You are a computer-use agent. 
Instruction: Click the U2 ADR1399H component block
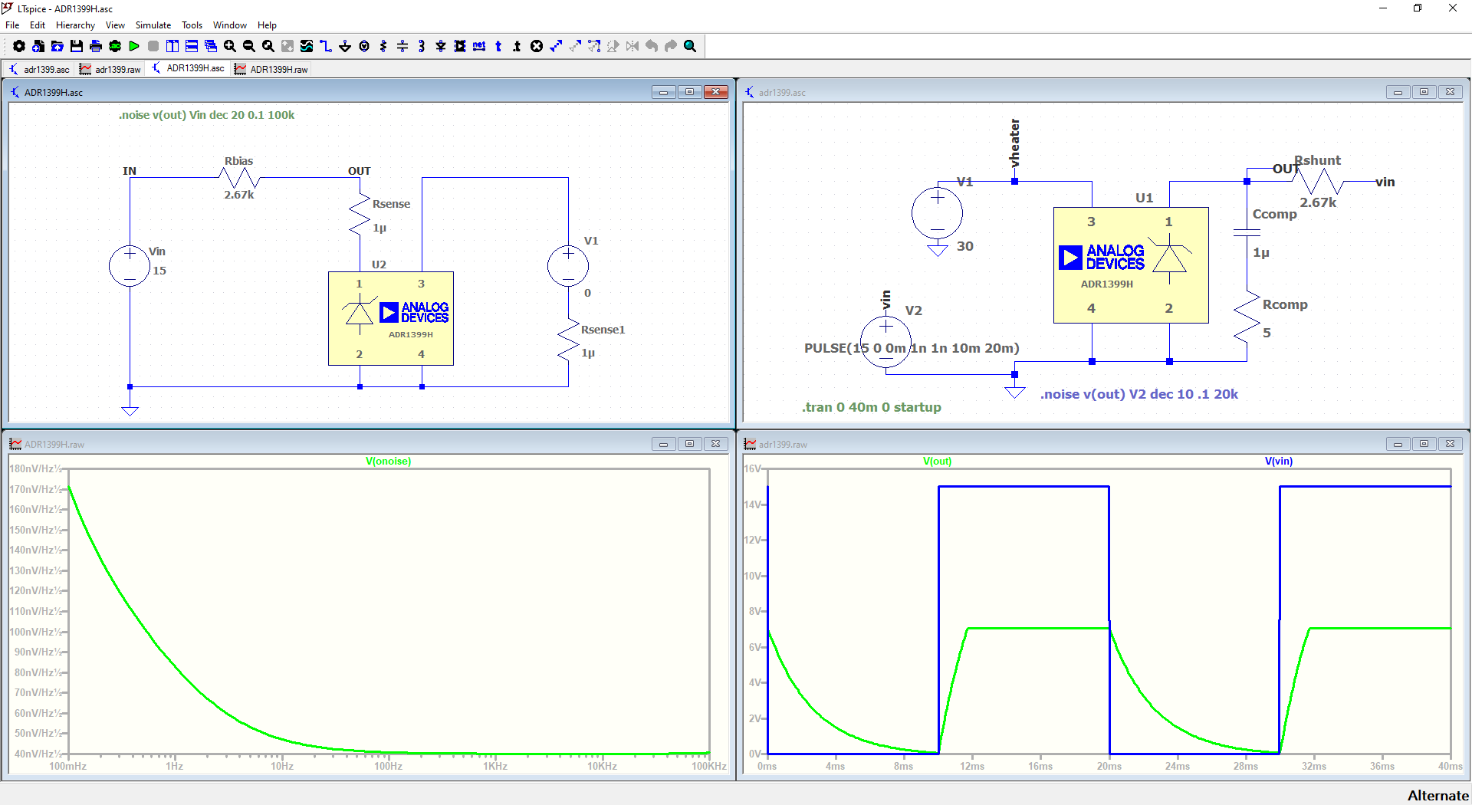[x=391, y=318]
